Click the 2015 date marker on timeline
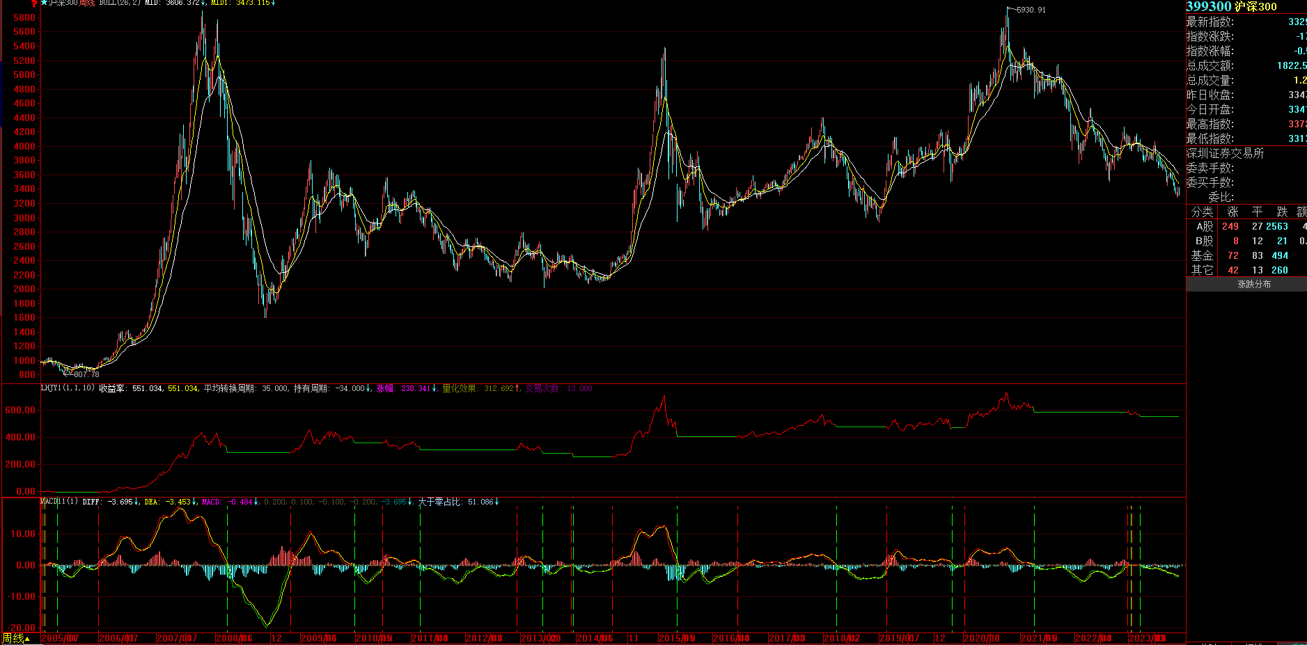This screenshot has height=645, width=1307. pyautogui.click(x=676, y=638)
